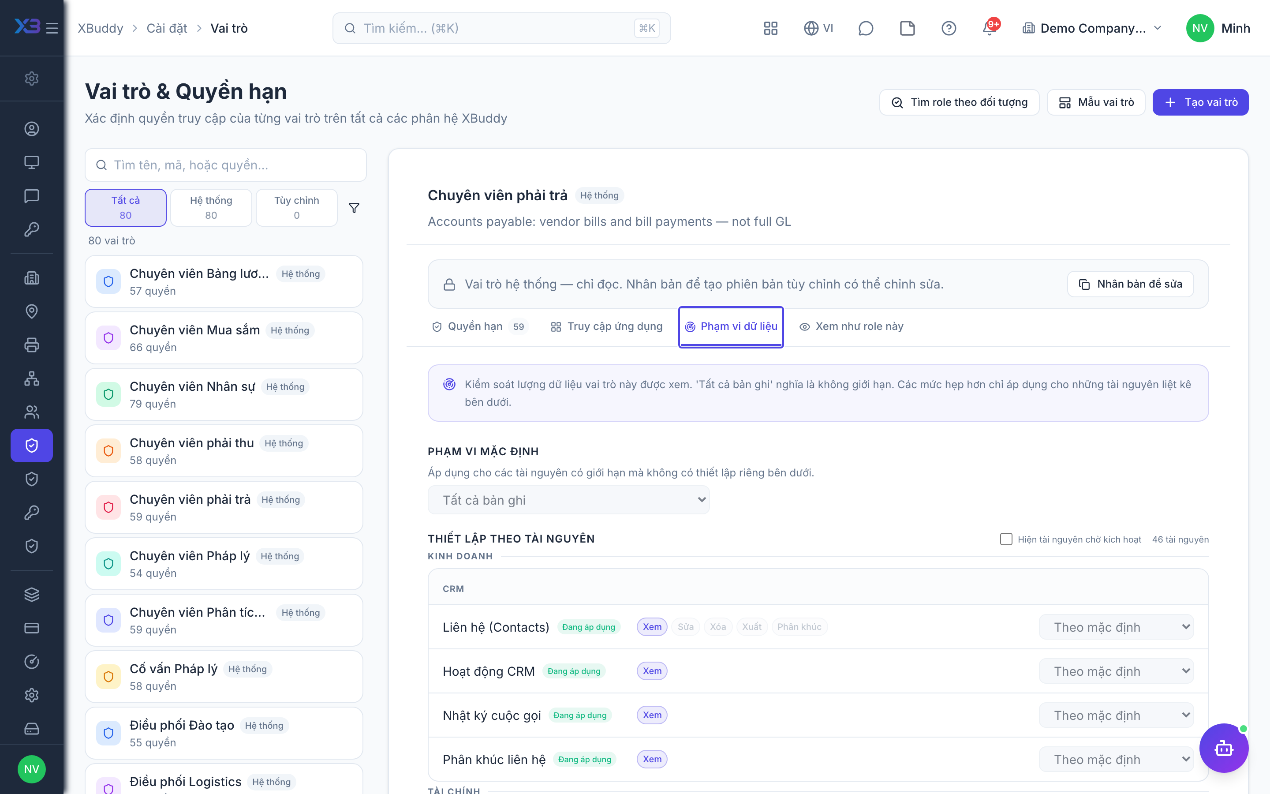The image size is (1270, 794).
Task: Click the top gear icon in sidebar
Action: pyautogui.click(x=31, y=78)
